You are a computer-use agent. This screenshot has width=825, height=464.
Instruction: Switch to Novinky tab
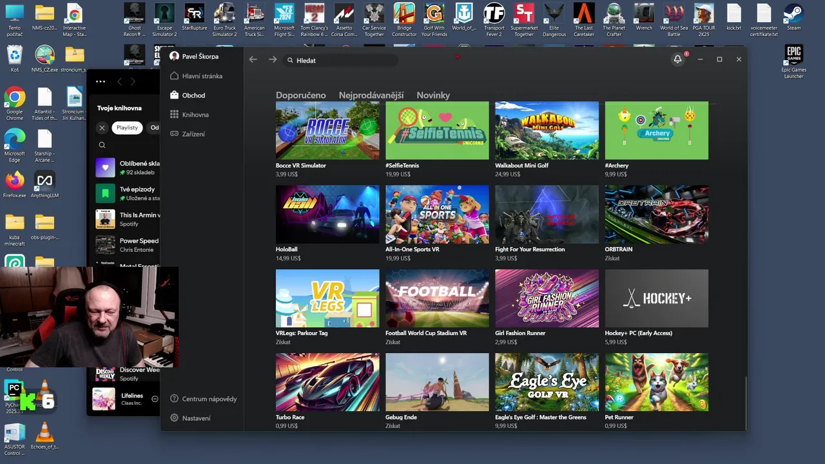point(433,95)
